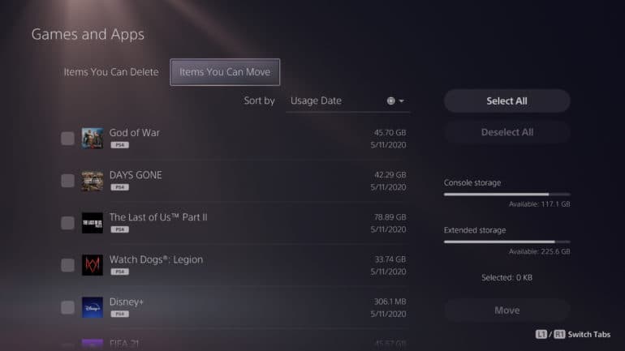Click the Watch Dogs Legion game icon
This screenshot has width=625, height=351.
coord(93,265)
